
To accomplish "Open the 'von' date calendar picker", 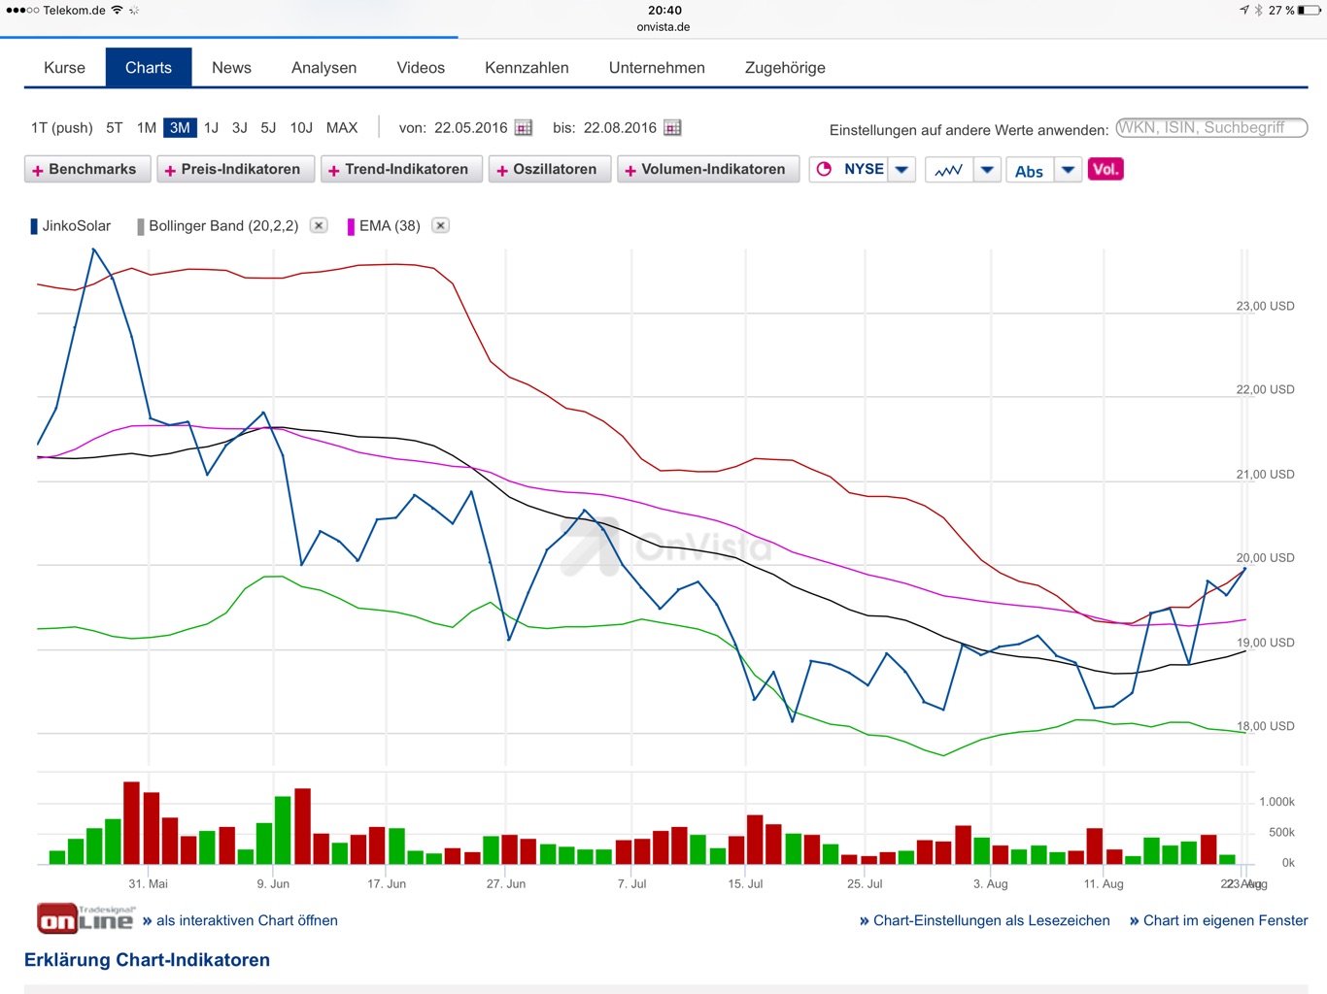I will click(524, 128).
